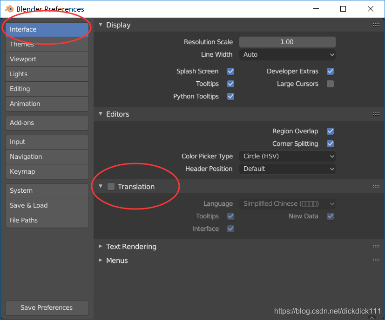Open Navigation preferences
The height and width of the screenshot is (320, 385).
pos(47,157)
